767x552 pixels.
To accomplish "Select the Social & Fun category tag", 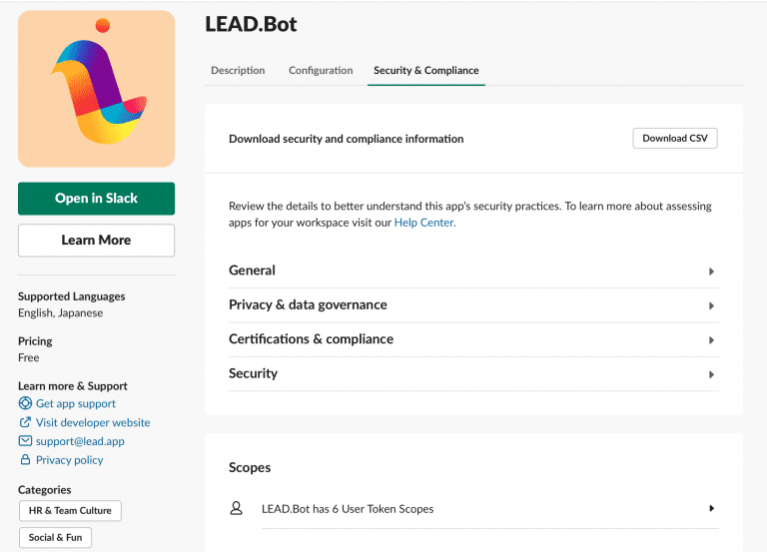I will pyautogui.click(x=55, y=537).
